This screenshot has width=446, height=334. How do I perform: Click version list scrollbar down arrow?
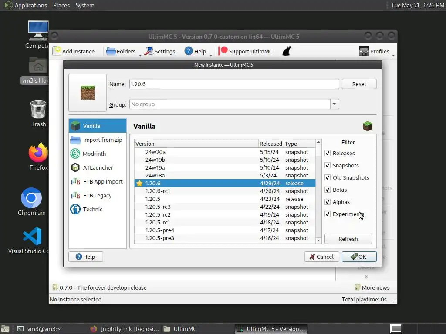click(x=318, y=240)
